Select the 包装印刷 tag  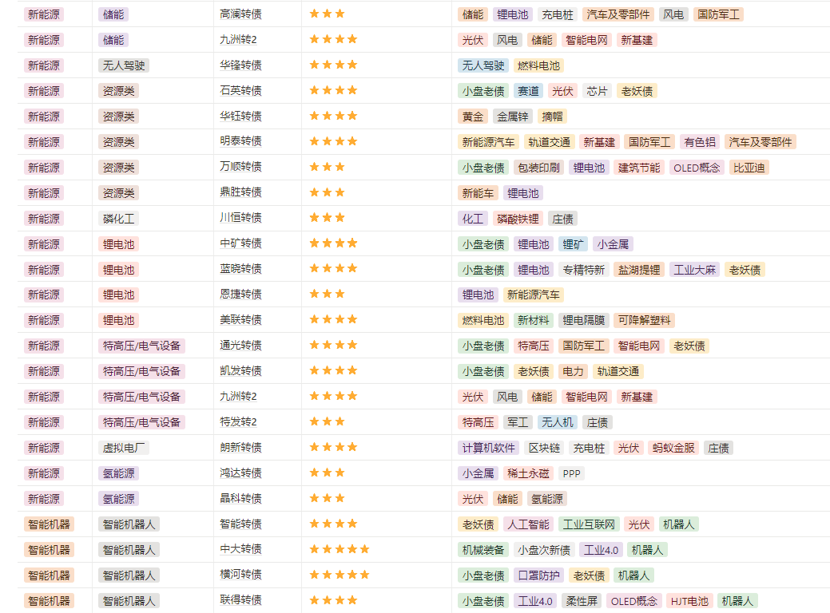click(539, 168)
